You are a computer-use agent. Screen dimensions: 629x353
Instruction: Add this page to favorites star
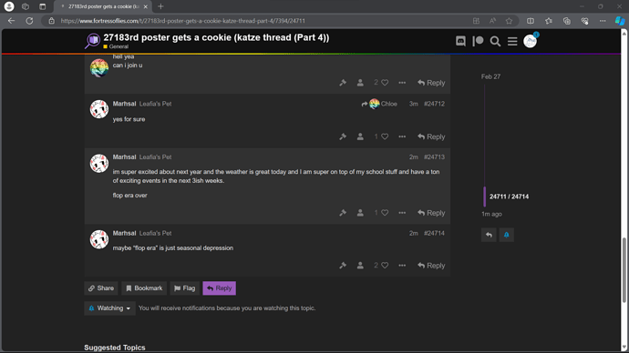[x=509, y=21]
